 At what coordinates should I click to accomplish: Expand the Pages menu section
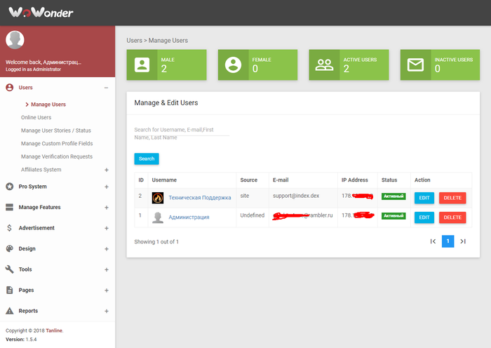(x=107, y=290)
